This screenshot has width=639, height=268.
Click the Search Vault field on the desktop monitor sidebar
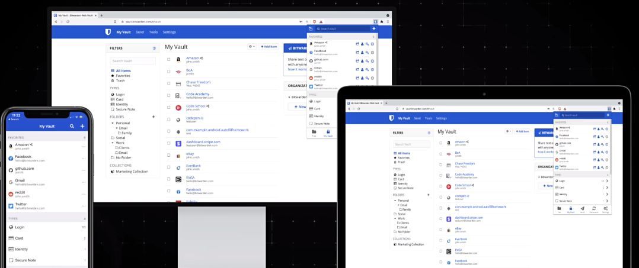[x=133, y=61]
